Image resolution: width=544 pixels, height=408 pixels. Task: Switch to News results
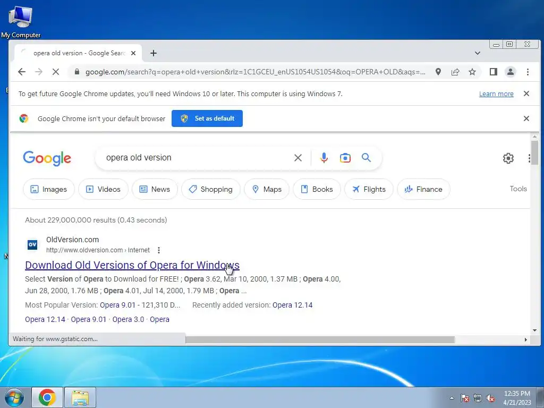point(155,189)
